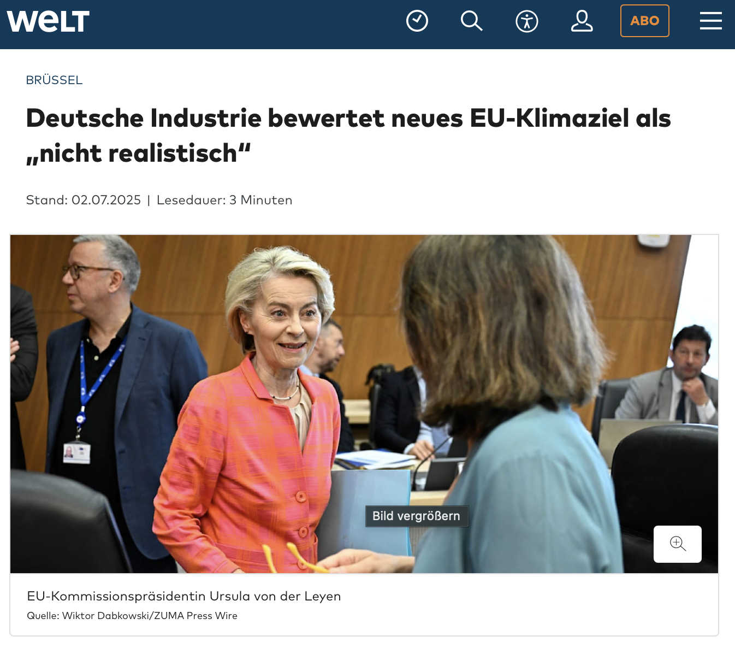
Task: Follow the BRÜSSEL section link
Action: tap(55, 80)
